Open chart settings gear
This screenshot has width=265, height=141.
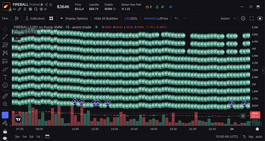[243, 18]
